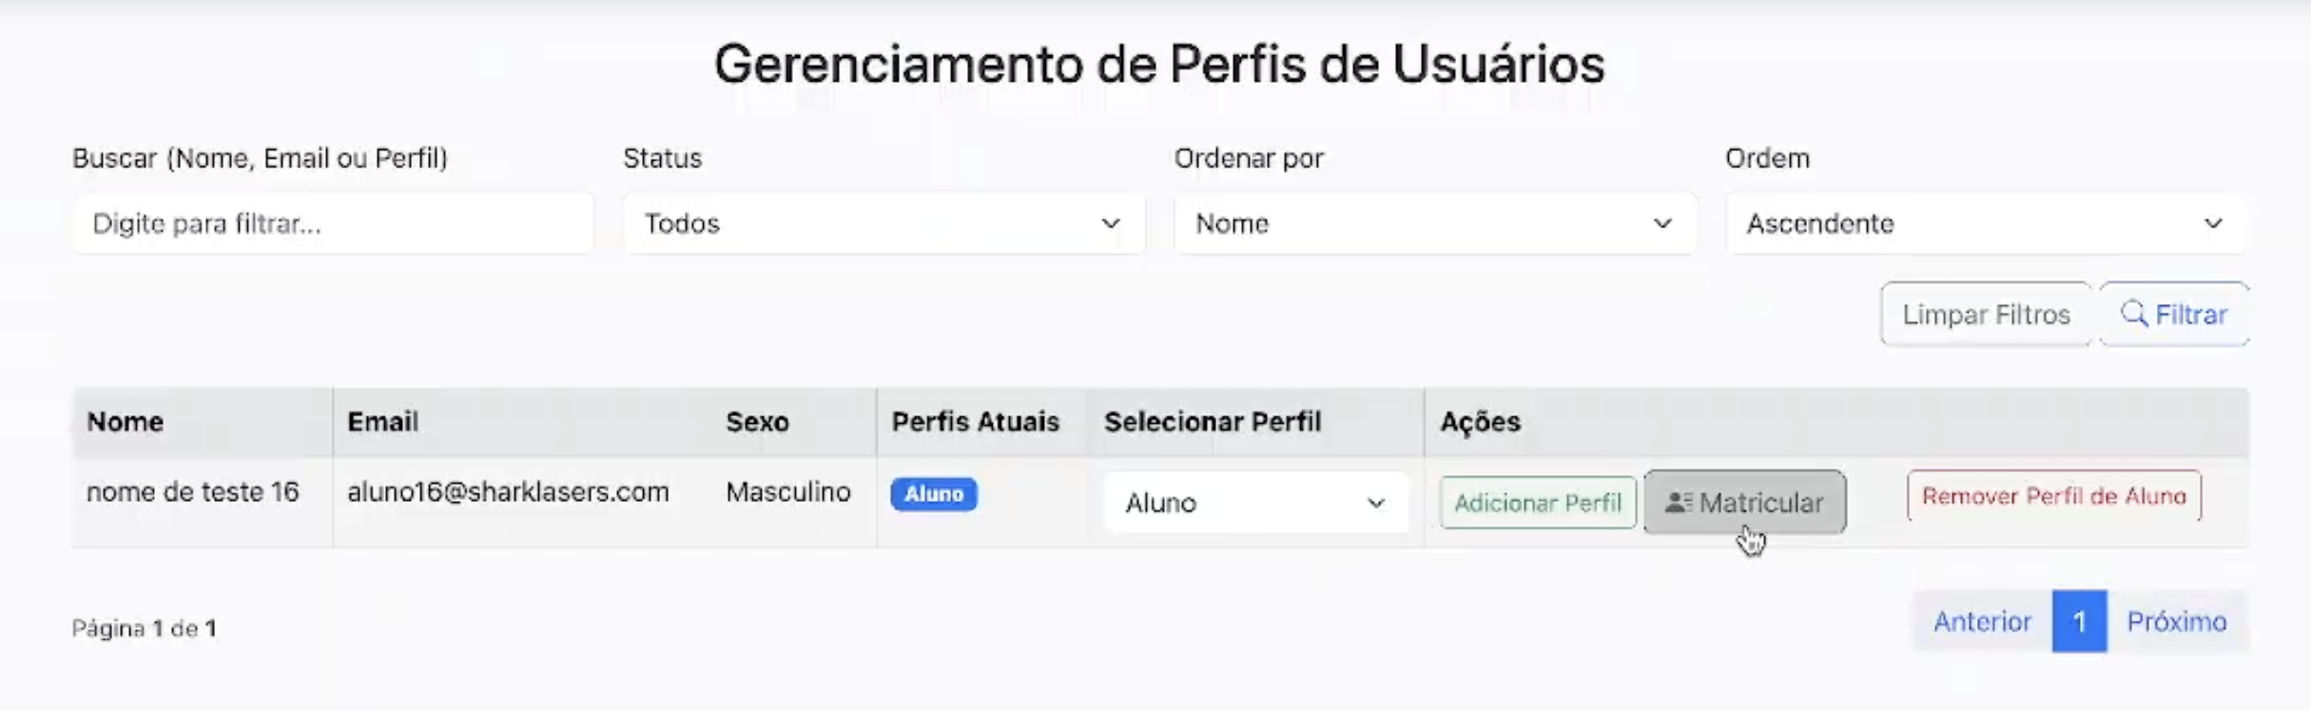Viewport: 2311px width, 711px height.
Task: Open the Todos status dropdown
Action: pos(884,224)
